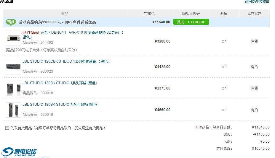Click quantity x 1 in the DENON row

[224, 41]
